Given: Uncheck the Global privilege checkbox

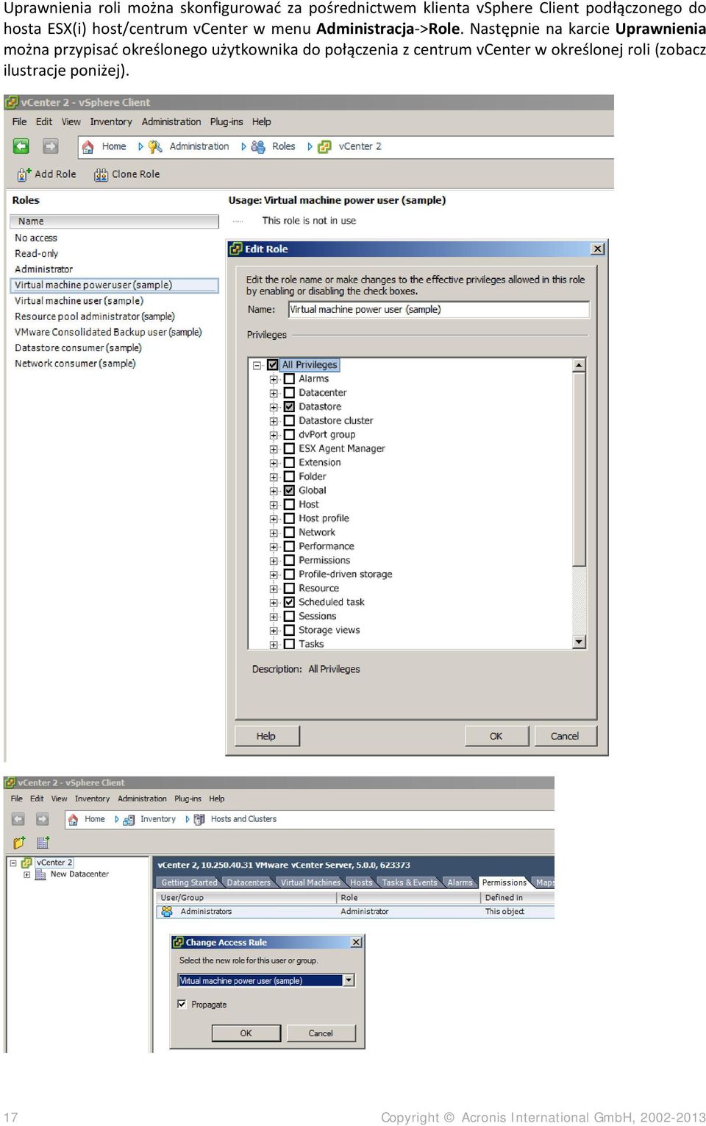Looking at the screenshot, I should (289, 491).
